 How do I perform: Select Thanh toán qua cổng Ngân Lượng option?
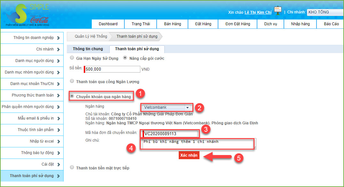72,81
